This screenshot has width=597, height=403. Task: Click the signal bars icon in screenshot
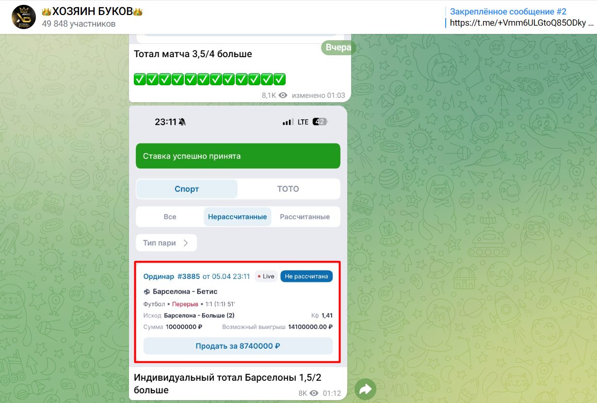pos(288,122)
